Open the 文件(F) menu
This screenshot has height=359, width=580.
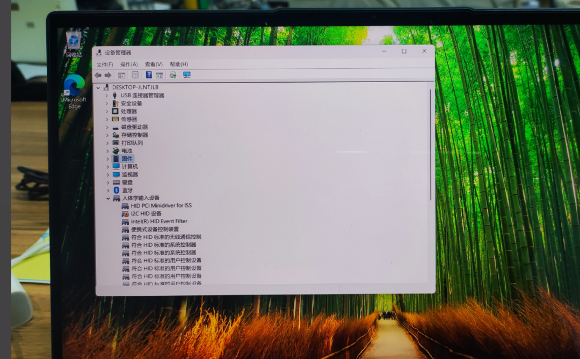105,64
